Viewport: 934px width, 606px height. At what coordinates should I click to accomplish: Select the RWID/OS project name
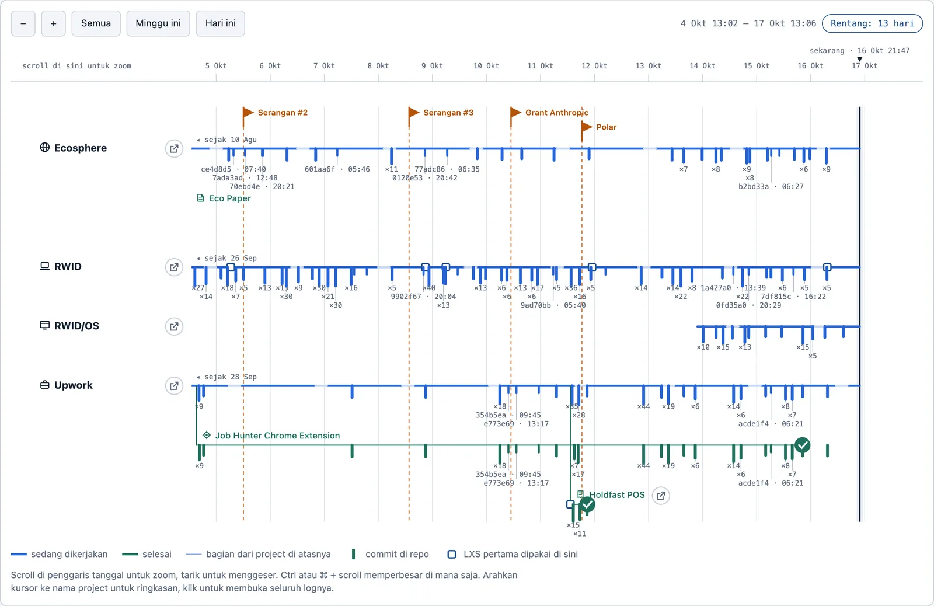click(76, 326)
